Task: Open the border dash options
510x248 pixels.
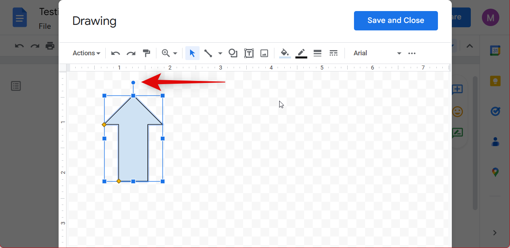Action: (x=333, y=53)
